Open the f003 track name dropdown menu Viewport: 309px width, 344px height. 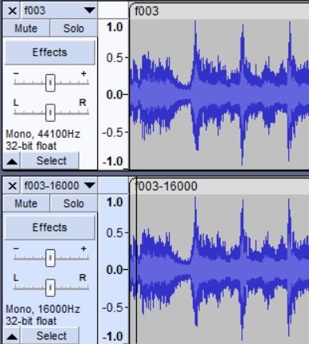[60, 11]
